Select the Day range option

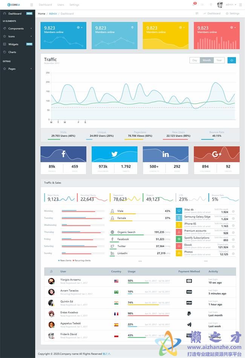pyautogui.click(x=194, y=60)
